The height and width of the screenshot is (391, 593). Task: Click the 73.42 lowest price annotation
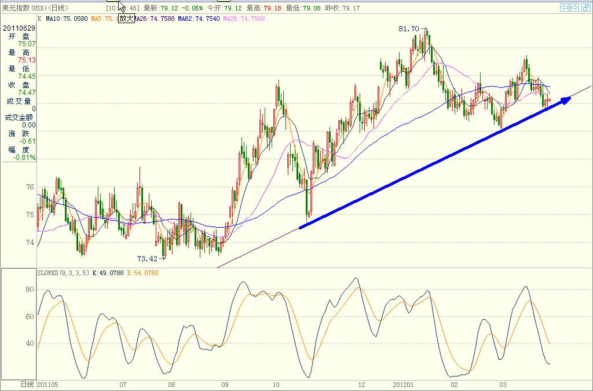click(x=147, y=259)
